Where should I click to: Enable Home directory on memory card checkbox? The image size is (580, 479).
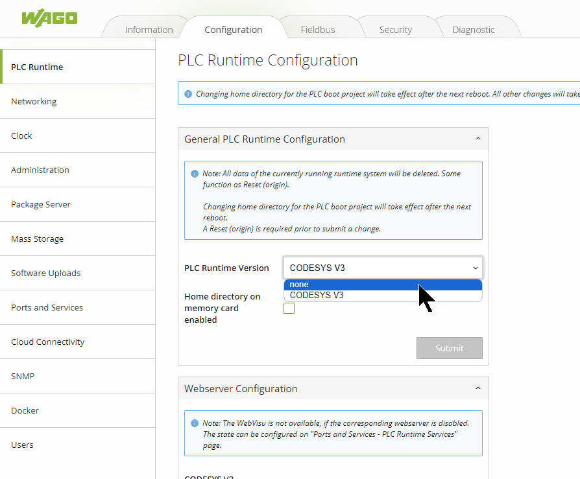coord(289,309)
